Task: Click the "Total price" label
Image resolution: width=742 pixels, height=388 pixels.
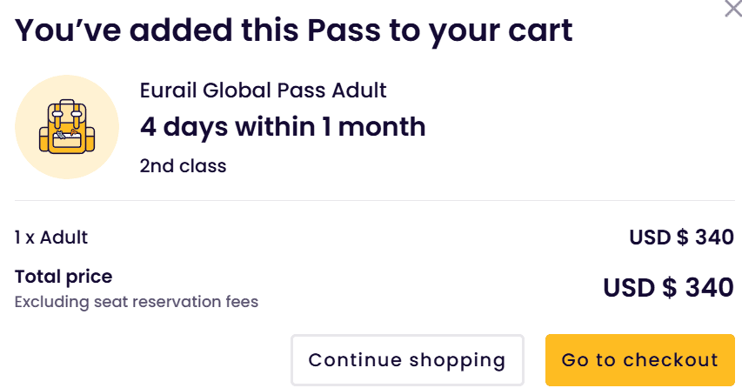Action: 64,278
